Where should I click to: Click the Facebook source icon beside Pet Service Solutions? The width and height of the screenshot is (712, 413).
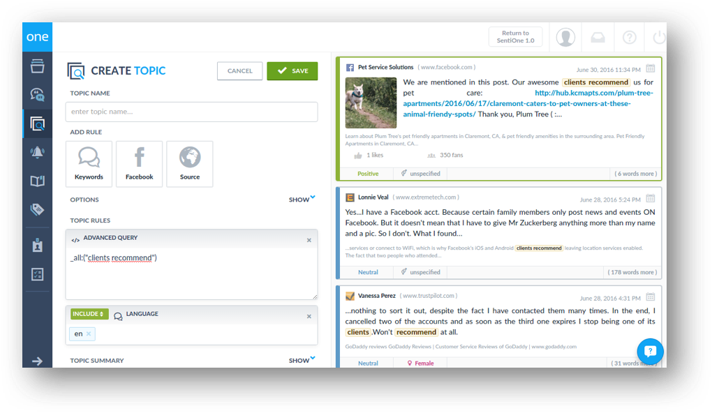tap(350, 68)
